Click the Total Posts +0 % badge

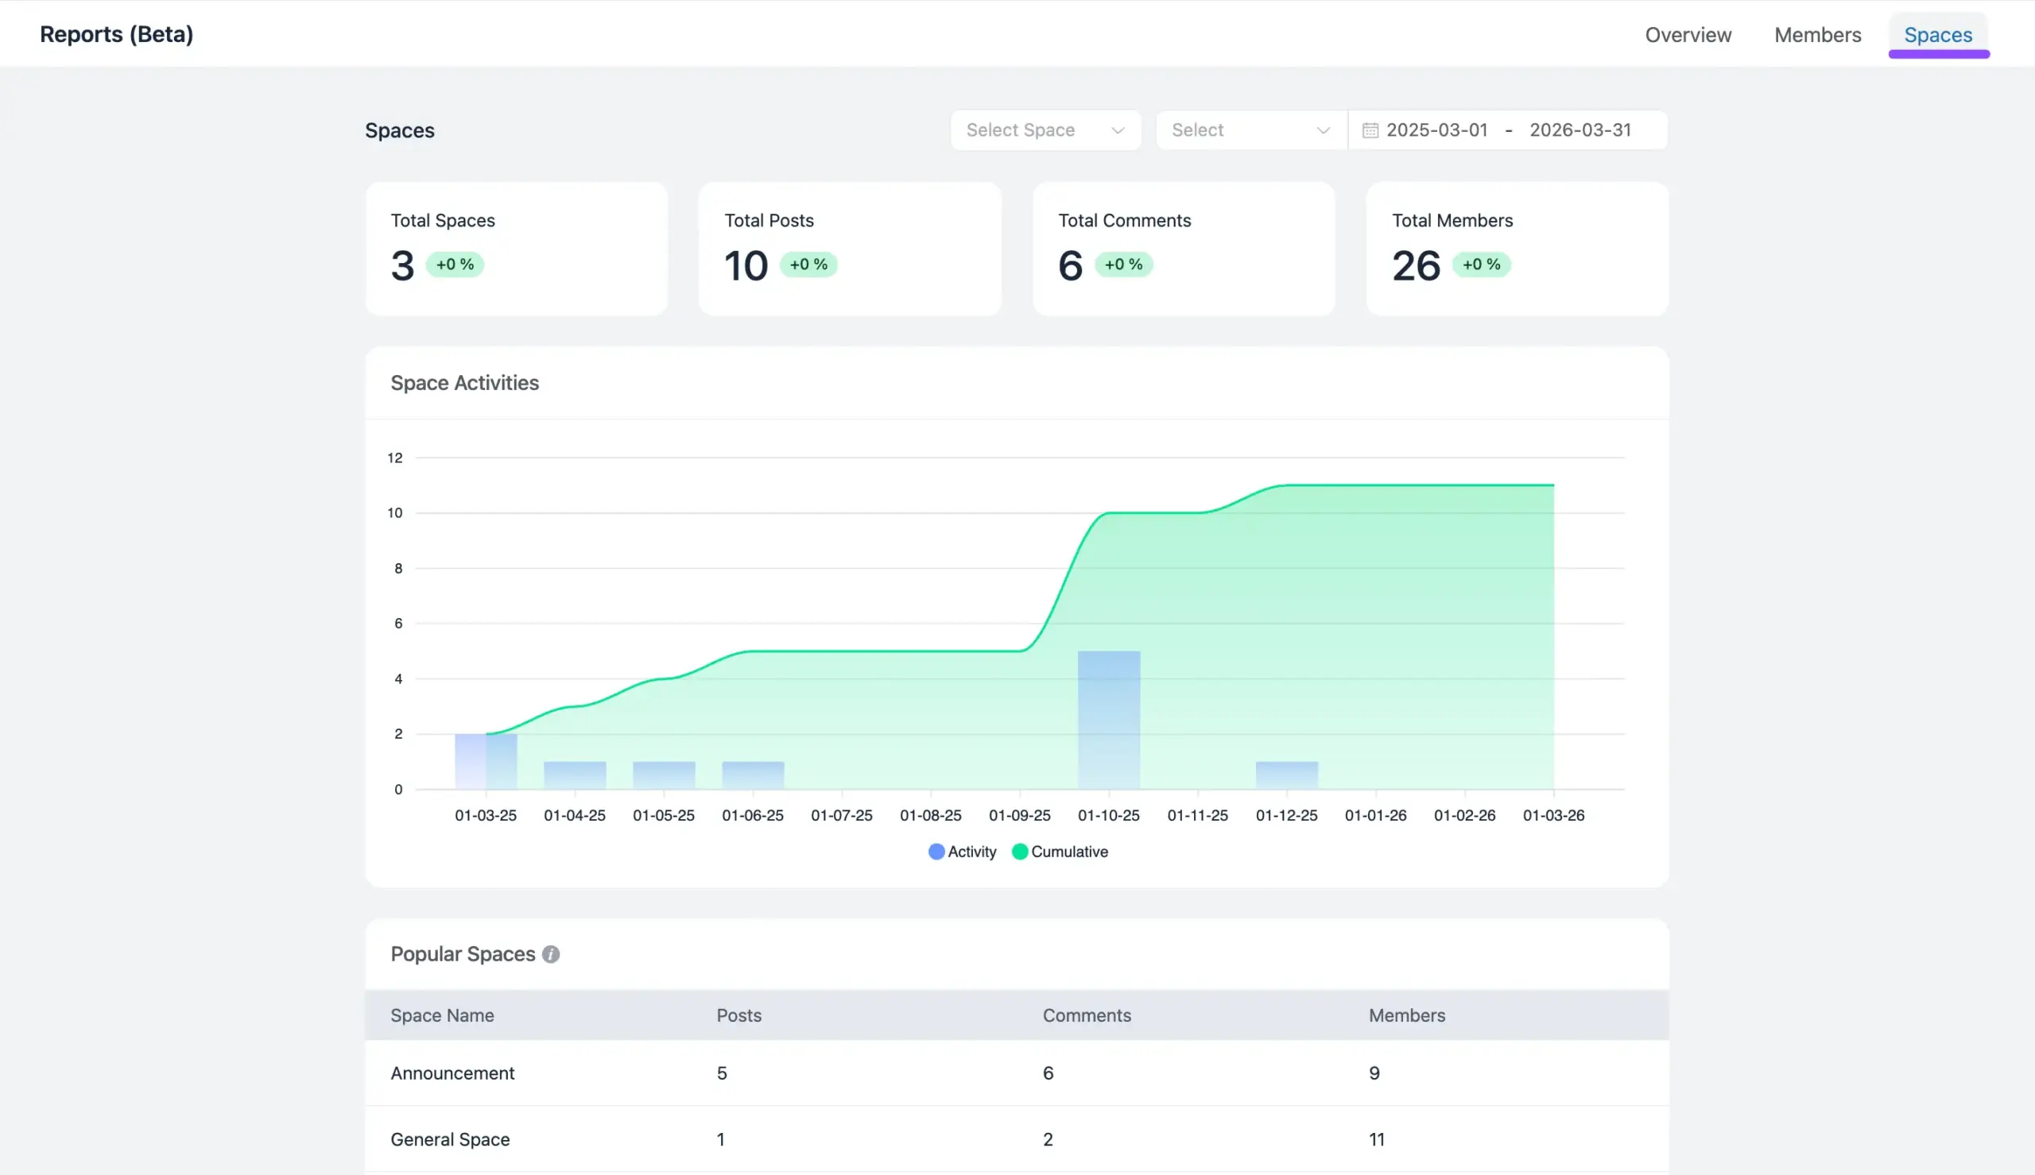click(x=808, y=265)
